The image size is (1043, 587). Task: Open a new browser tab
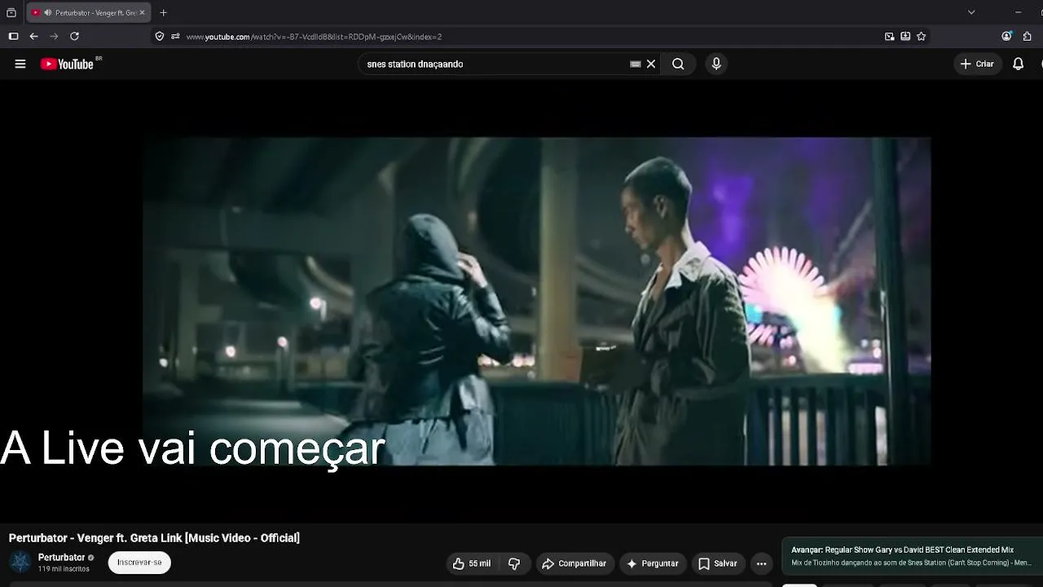163,12
